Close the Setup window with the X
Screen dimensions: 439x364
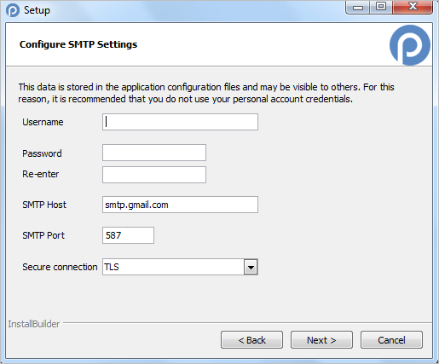(413, 7)
